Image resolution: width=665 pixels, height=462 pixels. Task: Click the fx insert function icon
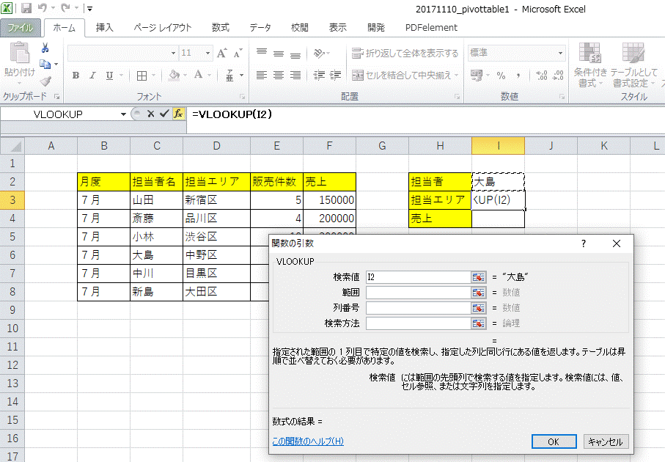177,114
